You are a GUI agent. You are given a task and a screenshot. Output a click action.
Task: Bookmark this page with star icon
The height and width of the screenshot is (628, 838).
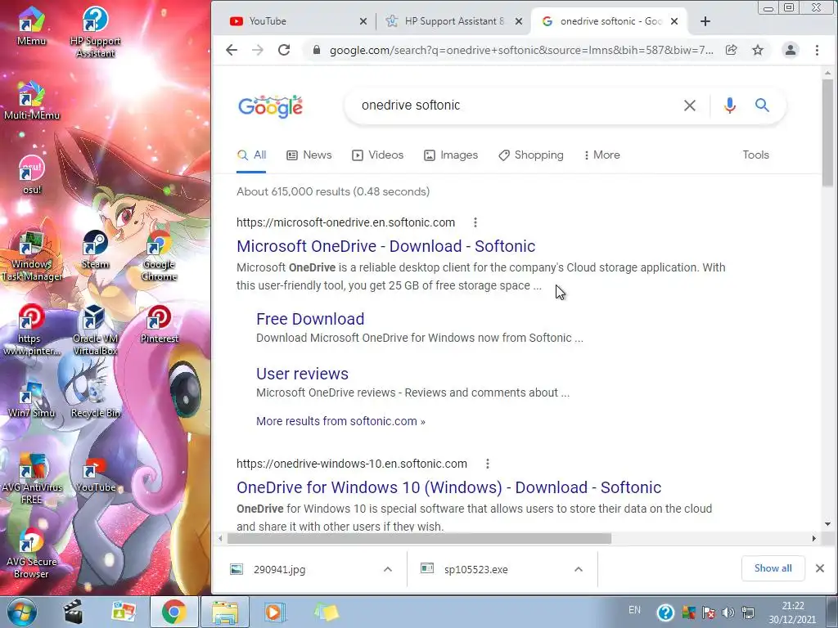pyautogui.click(x=758, y=50)
